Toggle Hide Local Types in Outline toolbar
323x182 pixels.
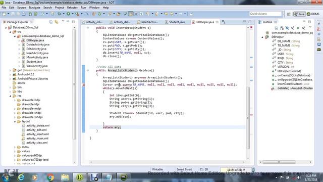pyautogui.click(x=303, y=28)
